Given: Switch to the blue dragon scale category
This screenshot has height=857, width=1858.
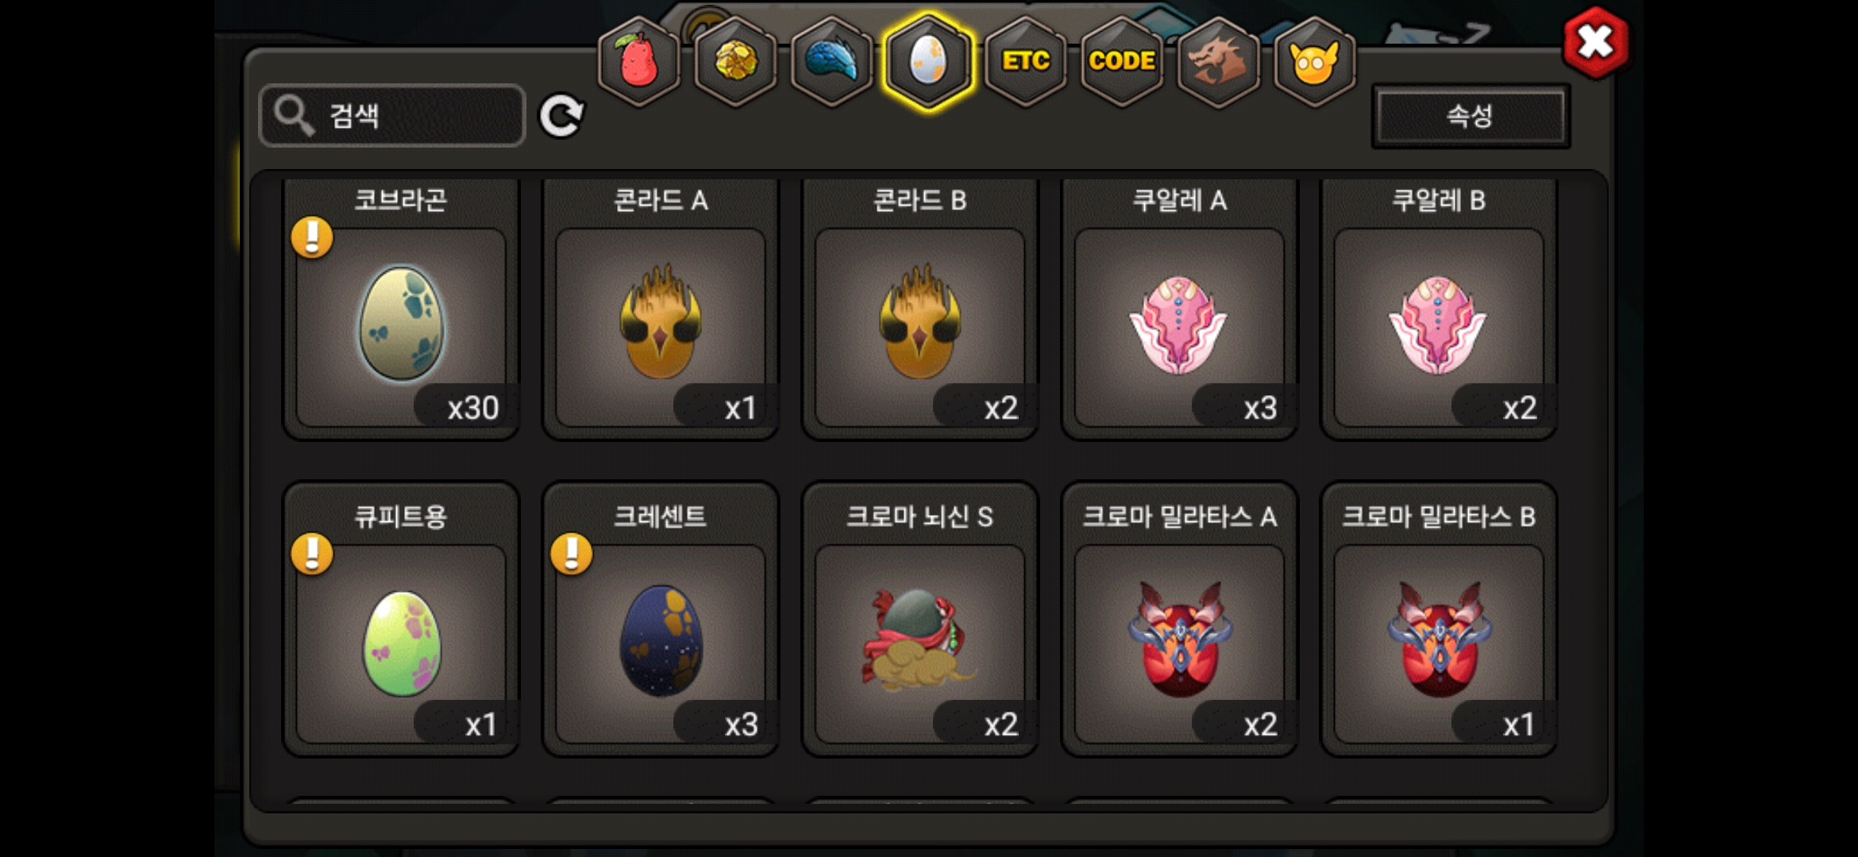Looking at the screenshot, I should pyautogui.click(x=832, y=61).
